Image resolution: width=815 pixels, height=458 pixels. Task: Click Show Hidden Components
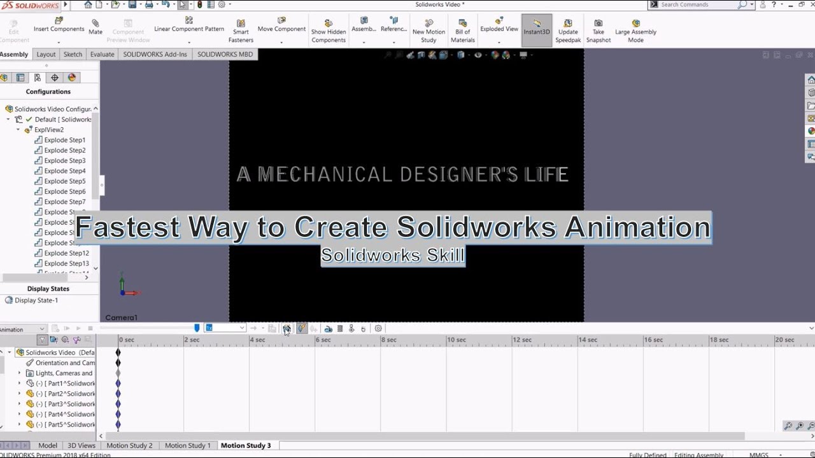point(329,31)
